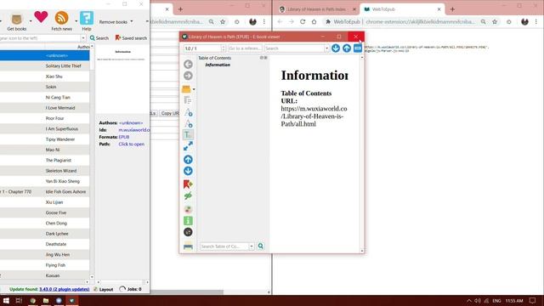The width and height of the screenshot is (544, 306).
Task: Expand the viewer search history dropdown
Action: pos(326,48)
